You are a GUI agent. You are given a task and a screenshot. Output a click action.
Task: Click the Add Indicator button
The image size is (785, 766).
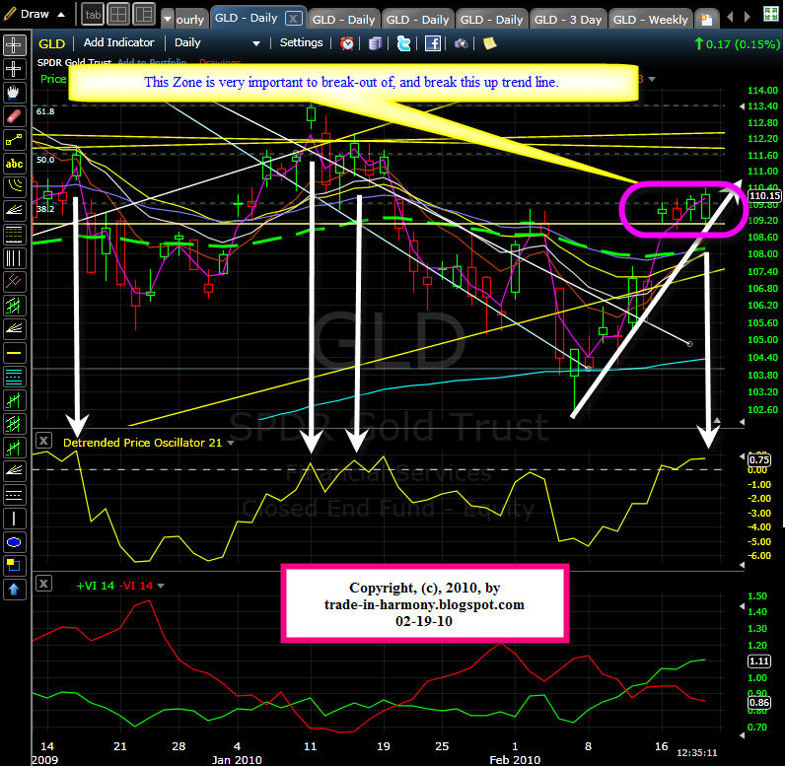[118, 42]
